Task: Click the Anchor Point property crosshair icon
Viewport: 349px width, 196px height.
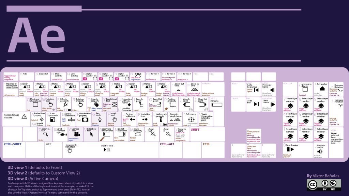Action: 42,119
